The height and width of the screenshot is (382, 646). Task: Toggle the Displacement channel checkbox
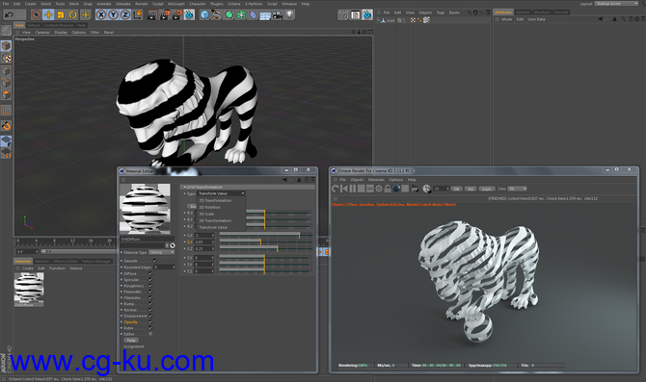coord(150,316)
